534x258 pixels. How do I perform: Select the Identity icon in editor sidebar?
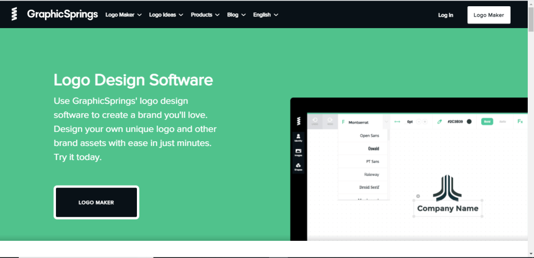click(298, 138)
